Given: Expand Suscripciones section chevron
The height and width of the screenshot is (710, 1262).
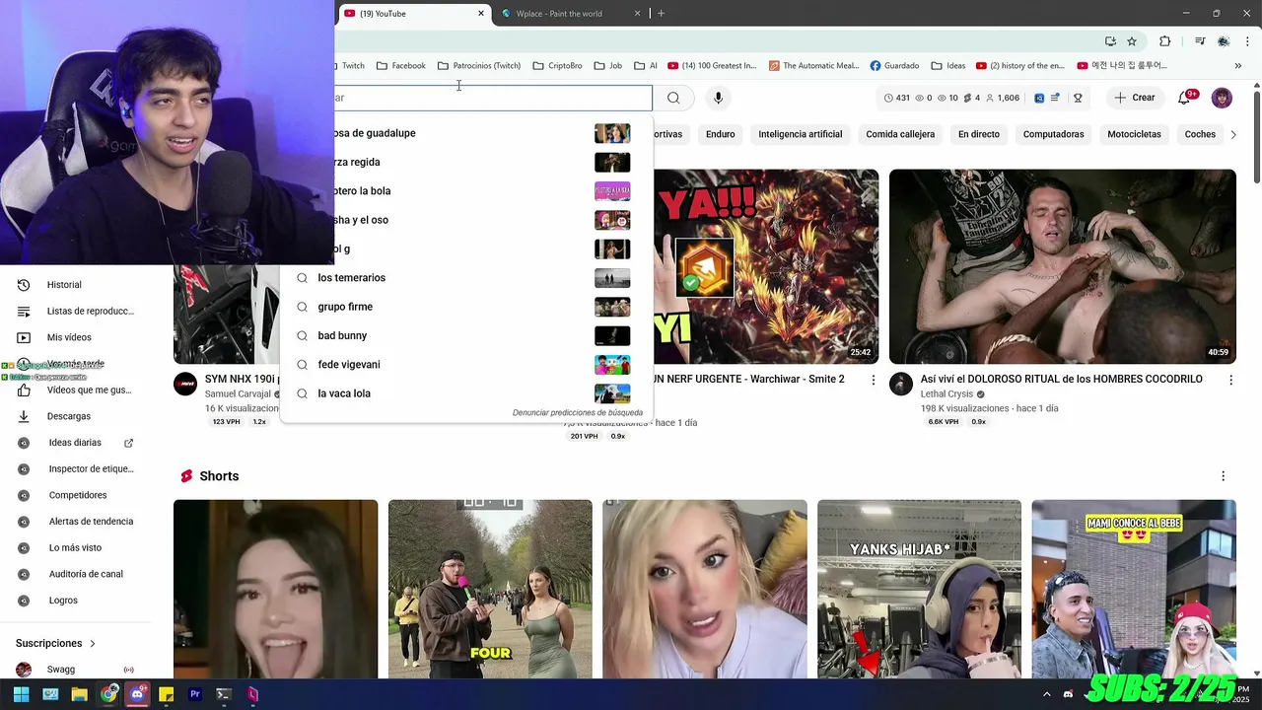Looking at the screenshot, I should pyautogui.click(x=93, y=644).
